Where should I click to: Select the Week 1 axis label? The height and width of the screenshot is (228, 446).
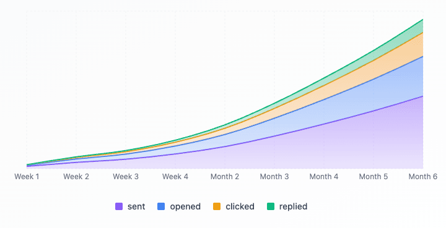click(27, 177)
